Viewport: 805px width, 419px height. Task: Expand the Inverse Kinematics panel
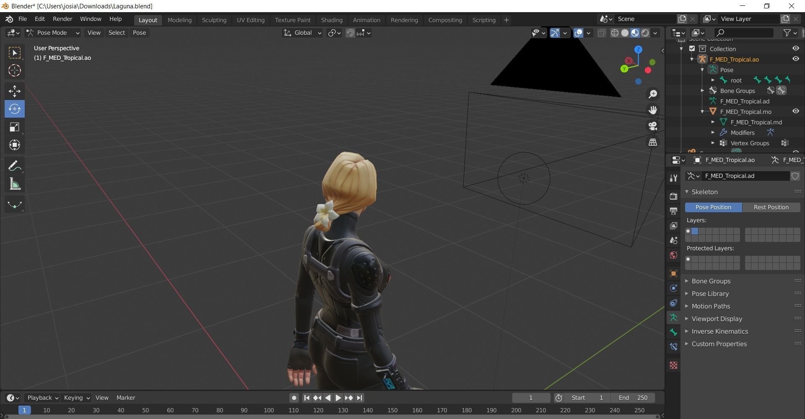point(719,331)
